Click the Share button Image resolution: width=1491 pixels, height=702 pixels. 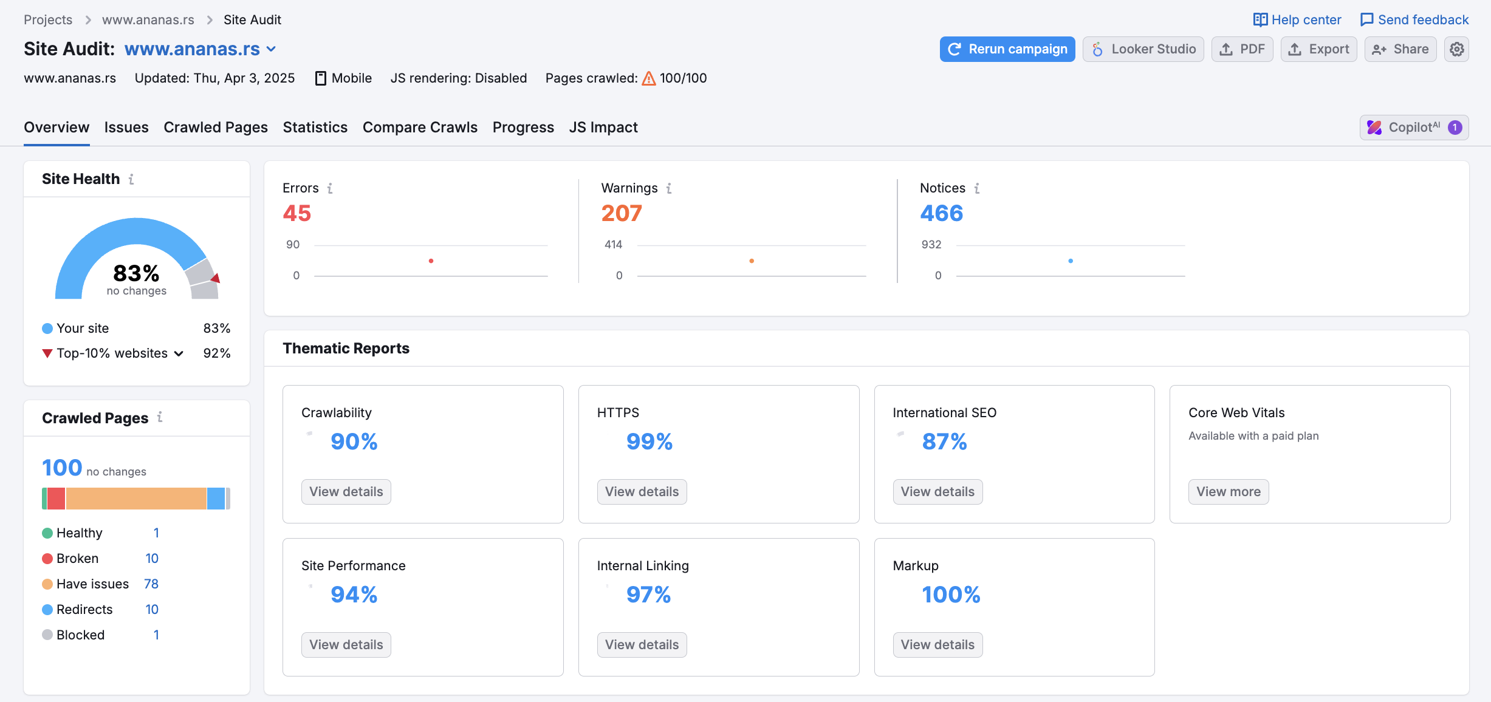click(1400, 49)
